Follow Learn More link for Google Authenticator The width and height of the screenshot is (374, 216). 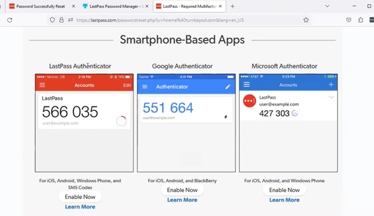pos(182,200)
